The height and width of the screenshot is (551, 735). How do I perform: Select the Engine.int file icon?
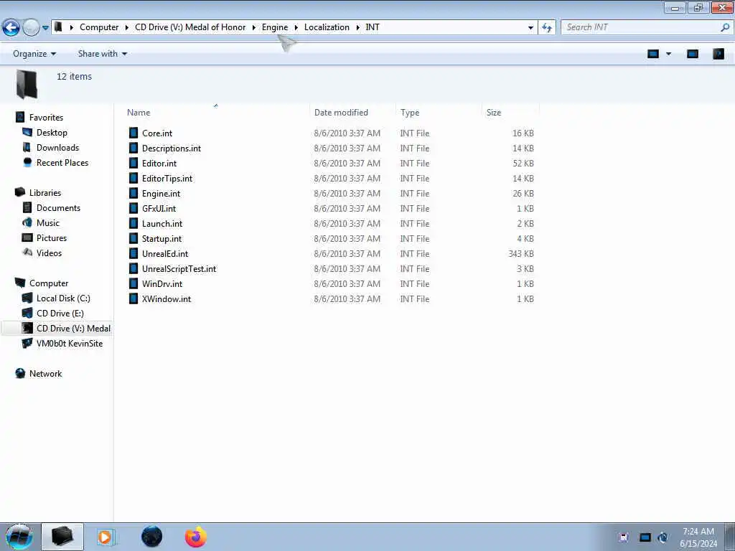[x=133, y=193]
